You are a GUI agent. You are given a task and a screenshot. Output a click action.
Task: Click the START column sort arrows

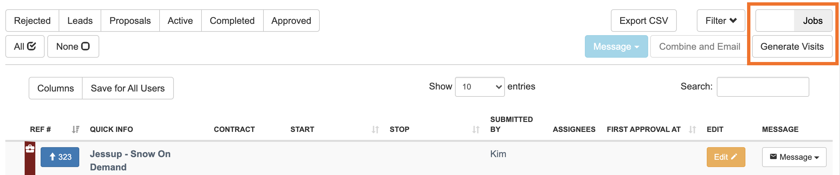coord(375,130)
